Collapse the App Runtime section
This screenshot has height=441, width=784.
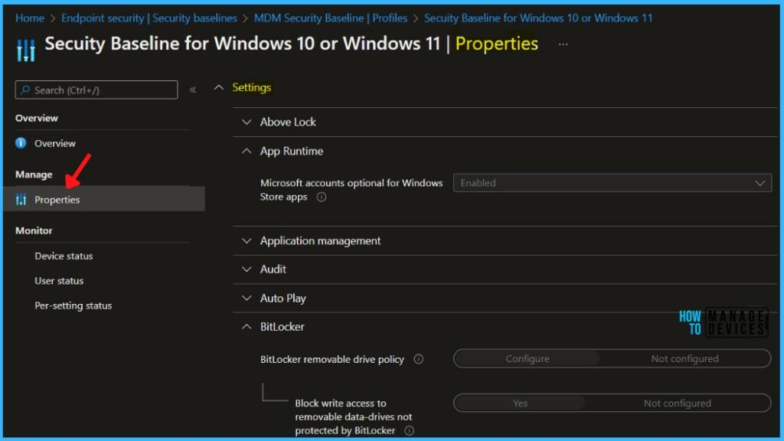pos(247,151)
